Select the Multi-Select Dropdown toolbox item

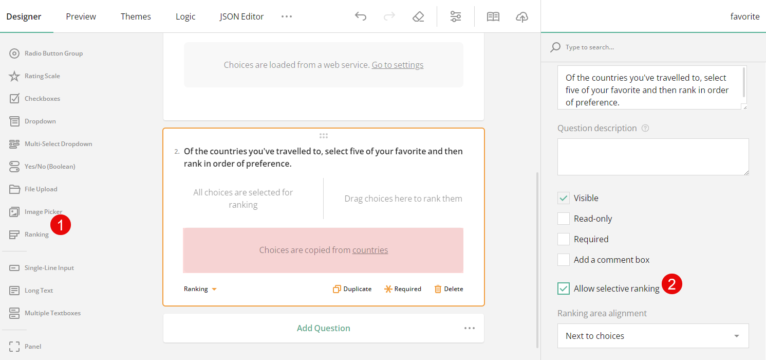click(57, 143)
